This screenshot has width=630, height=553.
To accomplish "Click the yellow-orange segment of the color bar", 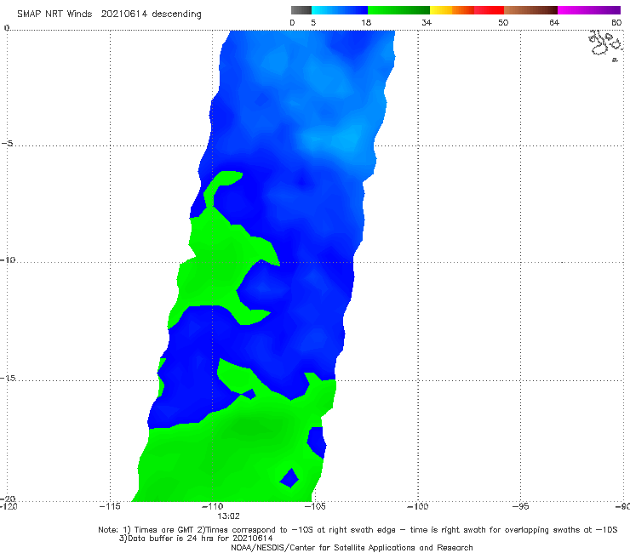I will 452,10.
